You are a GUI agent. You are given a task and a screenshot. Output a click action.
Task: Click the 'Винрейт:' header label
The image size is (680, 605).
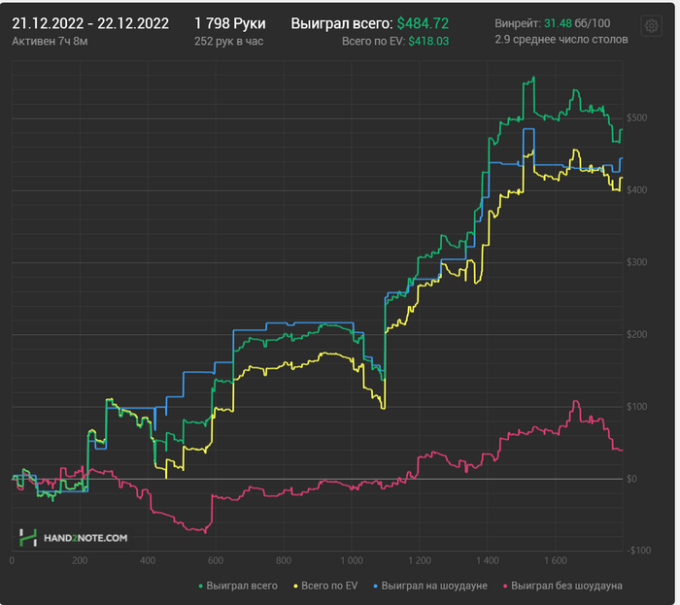pyautogui.click(x=518, y=23)
